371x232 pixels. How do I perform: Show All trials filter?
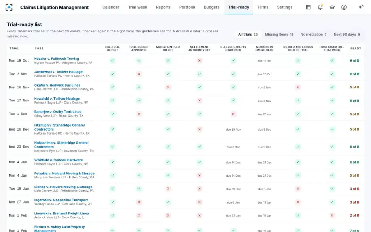(248, 34)
